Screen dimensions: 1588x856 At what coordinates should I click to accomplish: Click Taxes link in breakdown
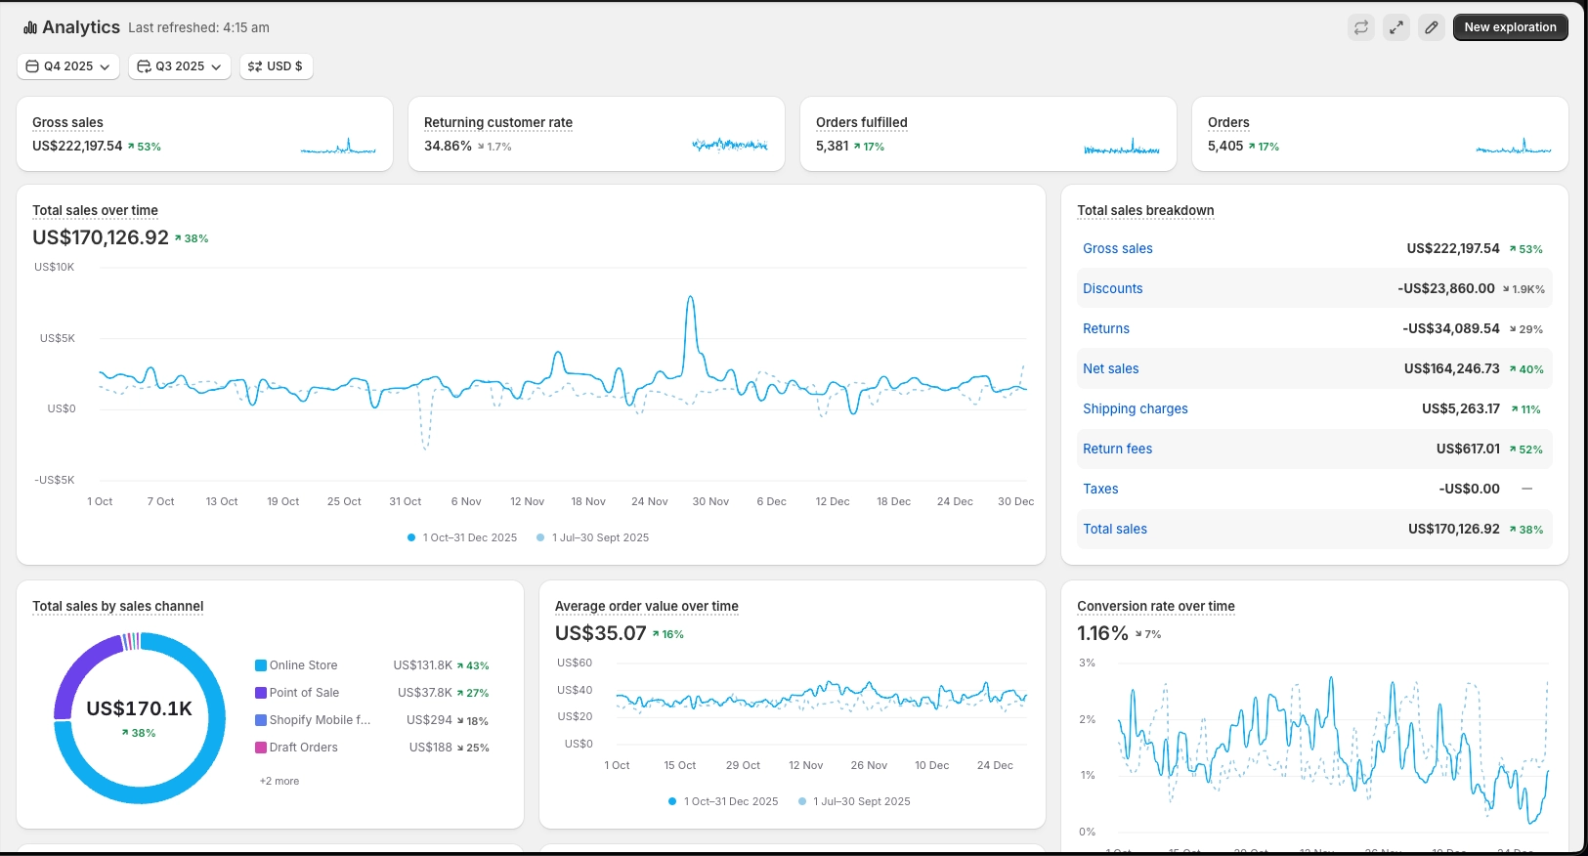[x=1100, y=489]
